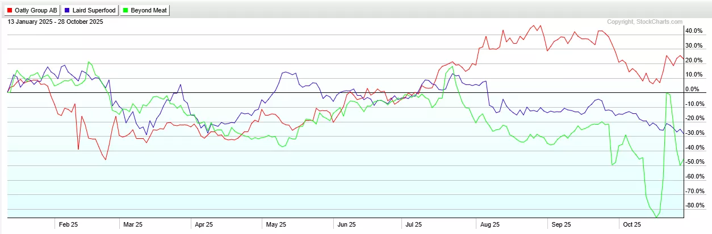Click the 20.0% y-axis label
Screen dimensions: 712x234
(694, 60)
